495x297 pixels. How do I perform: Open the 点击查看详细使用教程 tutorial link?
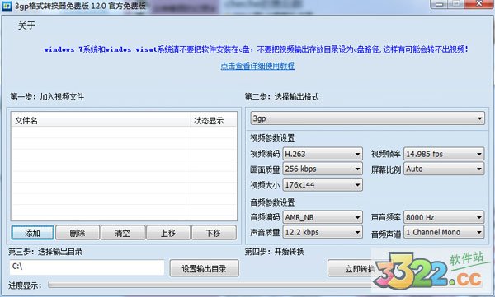click(257, 66)
